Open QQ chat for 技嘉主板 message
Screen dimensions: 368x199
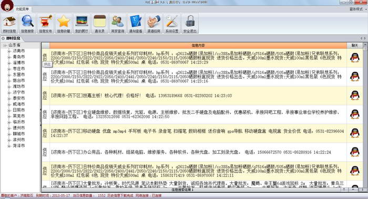pos(355,96)
